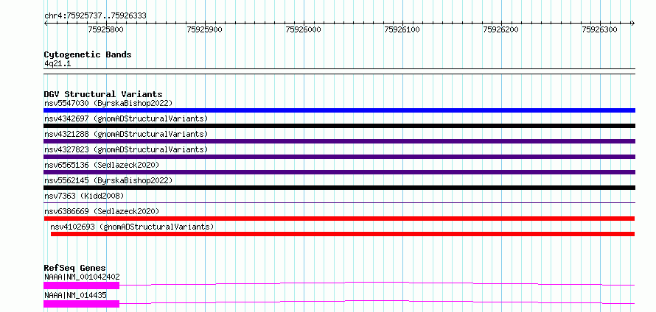Click the black nsv5562145 variant bar
The image size is (656, 312).
339,188
